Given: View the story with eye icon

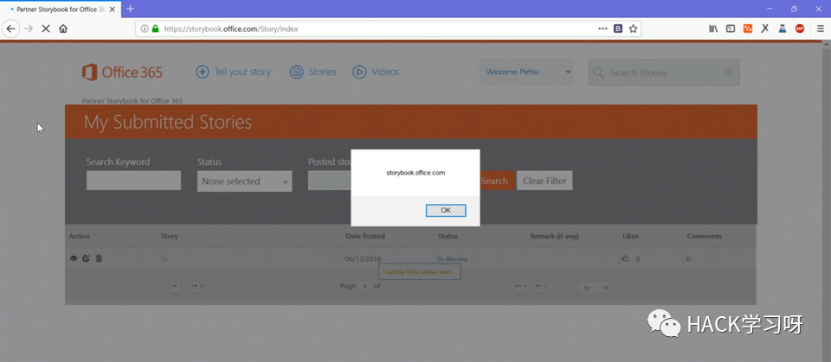Looking at the screenshot, I should click(x=74, y=258).
